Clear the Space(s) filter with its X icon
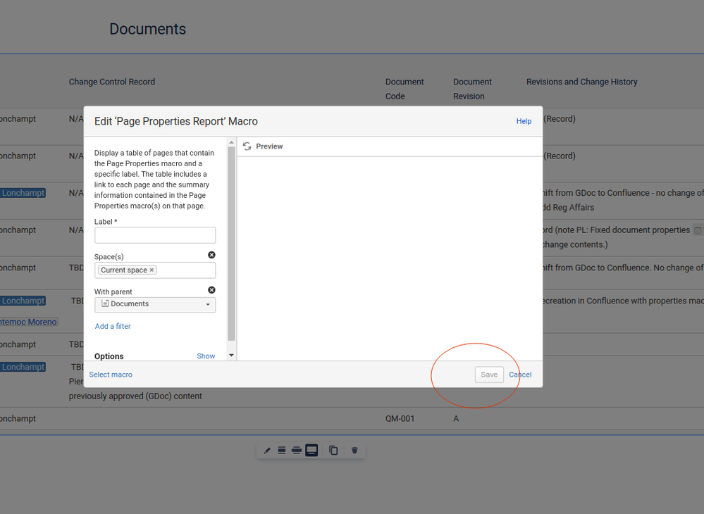704x514 pixels. click(x=211, y=255)
